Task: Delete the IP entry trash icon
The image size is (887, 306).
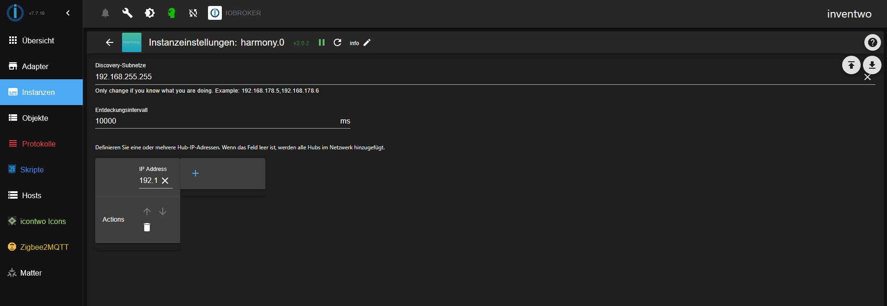Action: point(147,227)
